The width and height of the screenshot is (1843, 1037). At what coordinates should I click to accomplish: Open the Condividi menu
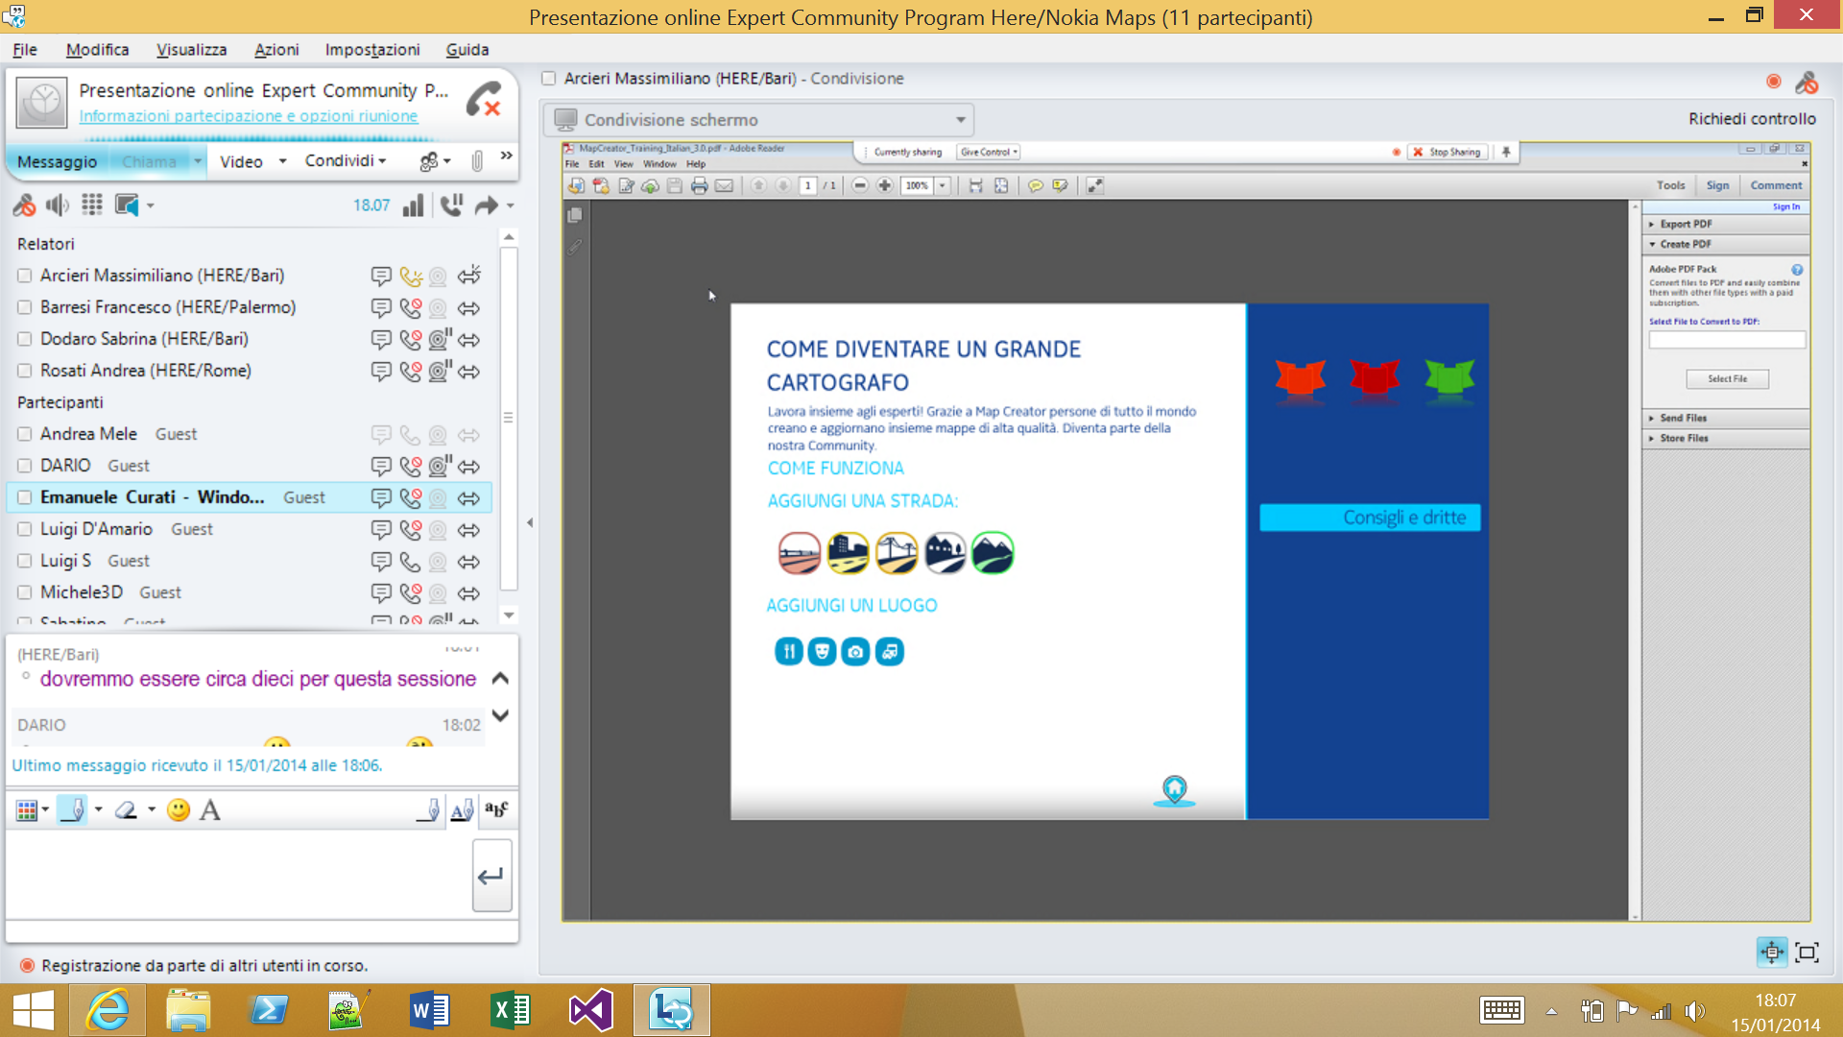346,160
